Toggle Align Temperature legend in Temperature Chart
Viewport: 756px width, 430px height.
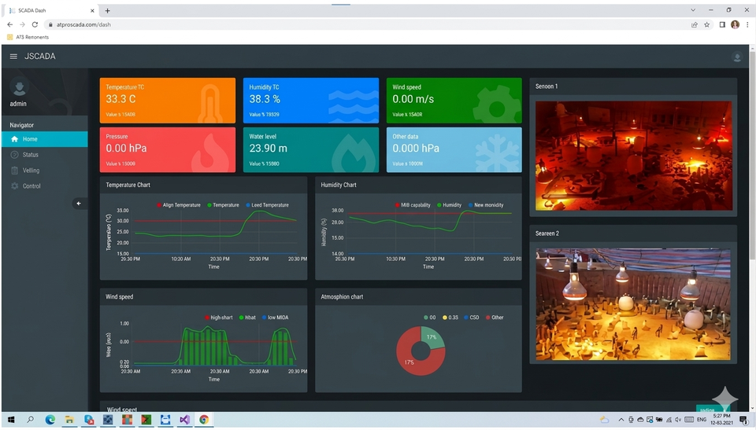tap(177, 205)
